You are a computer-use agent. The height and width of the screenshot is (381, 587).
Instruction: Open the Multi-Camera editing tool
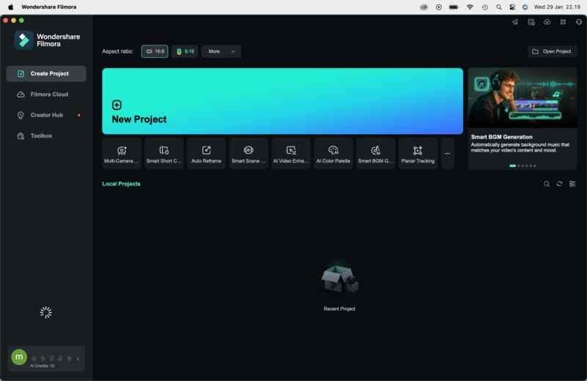pos(121,154)
